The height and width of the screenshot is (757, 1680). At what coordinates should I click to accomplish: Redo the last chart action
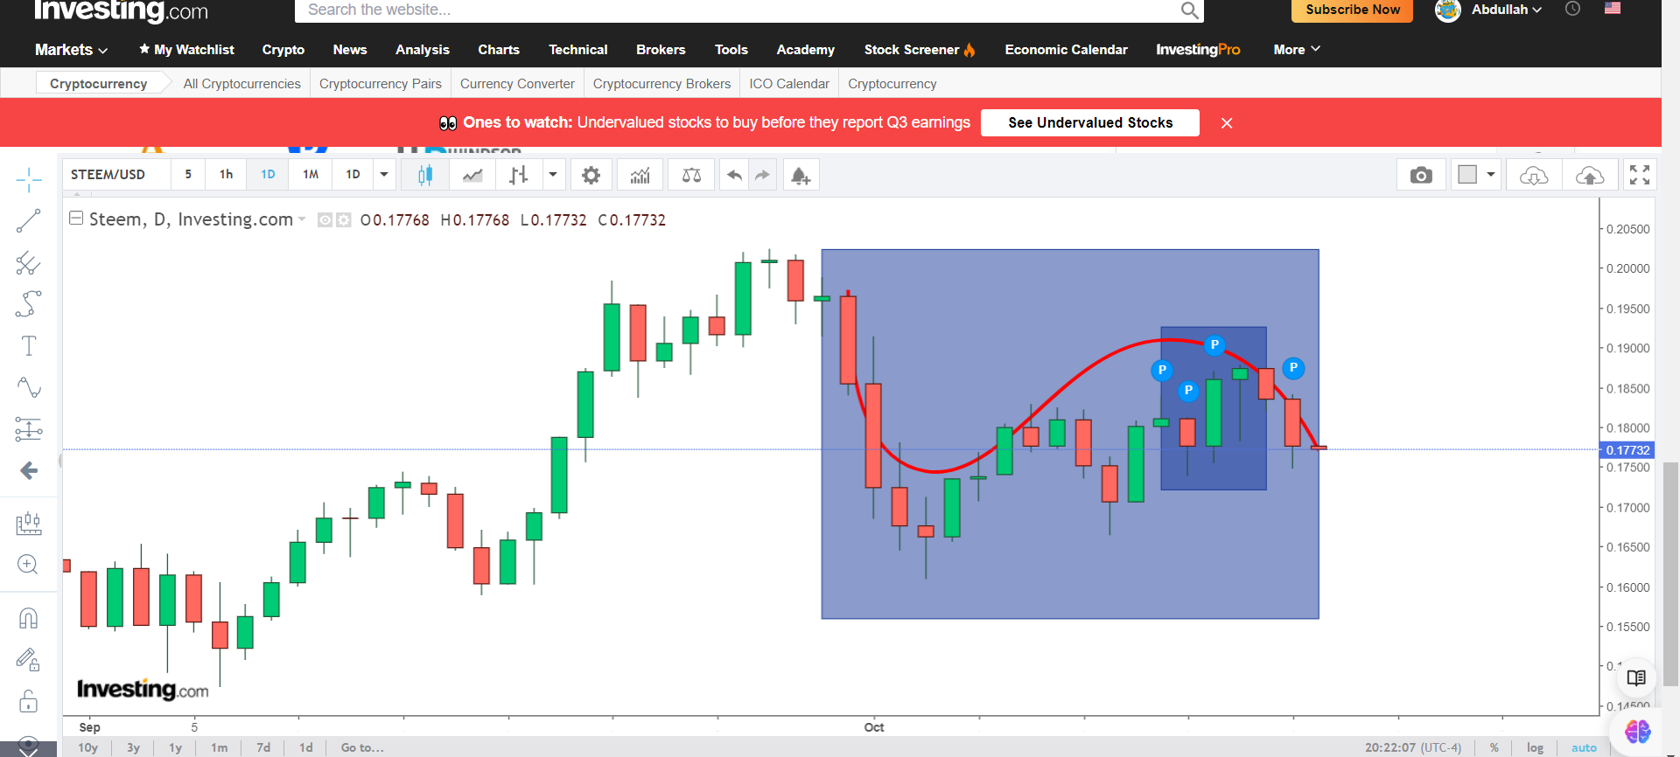[x=763, y=175]
